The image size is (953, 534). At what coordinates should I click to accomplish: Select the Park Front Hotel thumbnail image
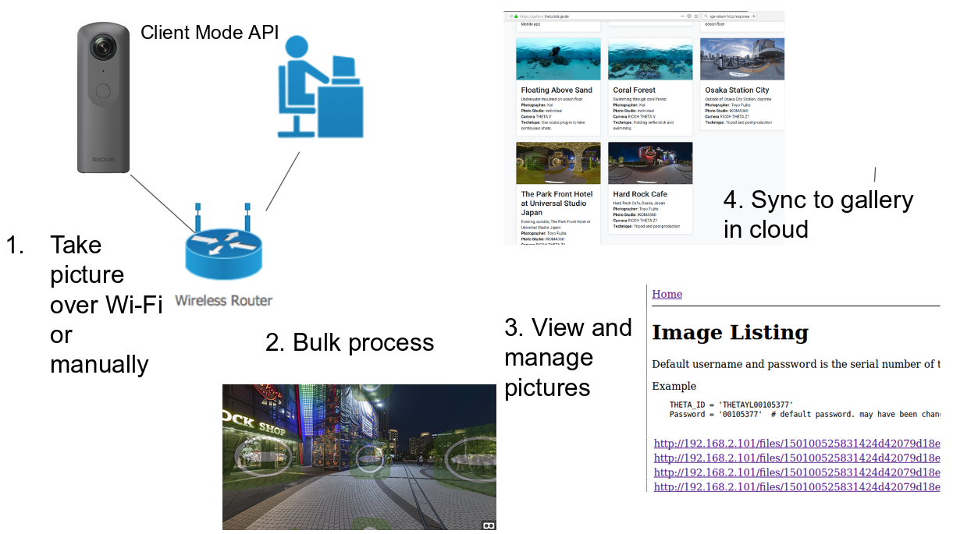[558, 163]
